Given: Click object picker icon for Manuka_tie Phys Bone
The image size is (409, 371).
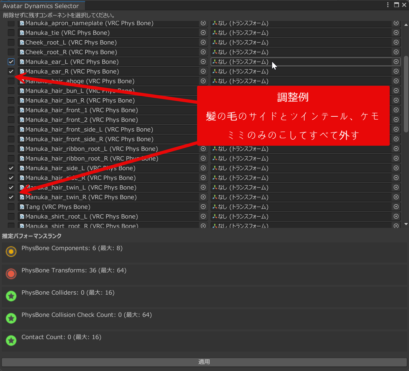Looking at the screenshot, I should pos(203,33).
